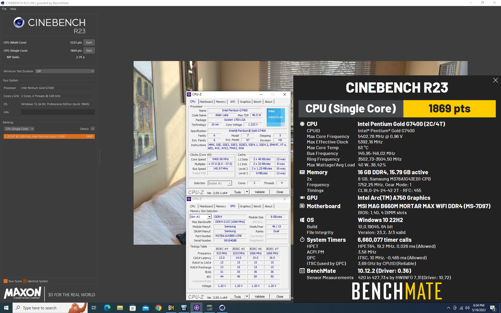Click the taskbar search box
The width and height of the screenshot is (501, 313).
[50, 308]
